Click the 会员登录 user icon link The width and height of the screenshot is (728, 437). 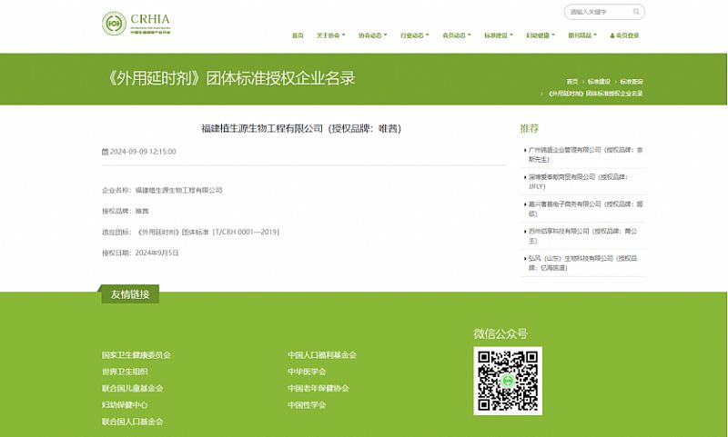point(622,35)
